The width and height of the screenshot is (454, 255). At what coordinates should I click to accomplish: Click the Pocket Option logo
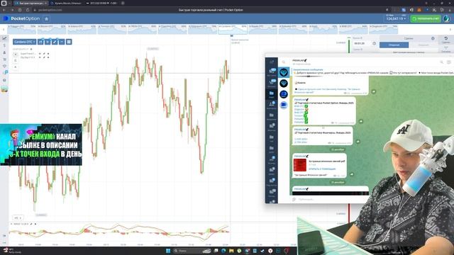pos(21,18)
